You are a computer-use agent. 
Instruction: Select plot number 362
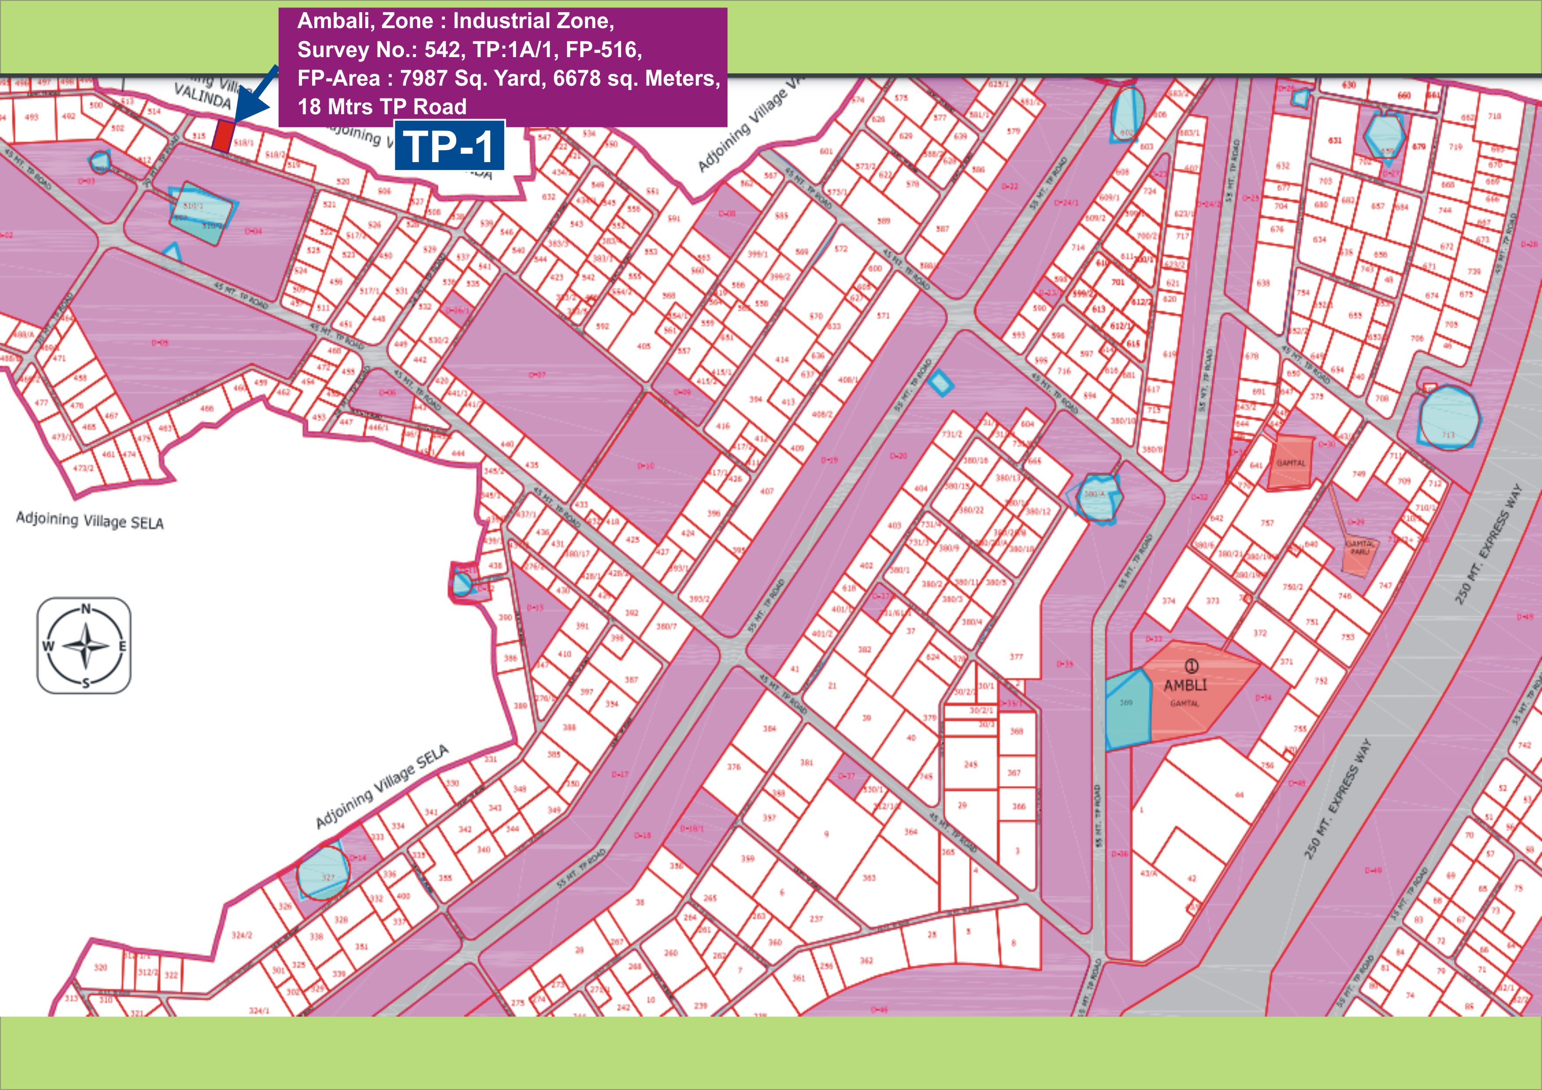click(866, 960)
